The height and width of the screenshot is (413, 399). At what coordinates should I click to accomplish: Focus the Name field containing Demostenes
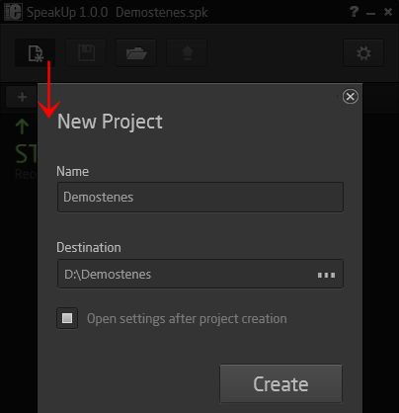click(x=200, y=197)
